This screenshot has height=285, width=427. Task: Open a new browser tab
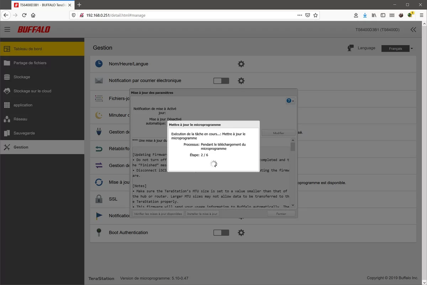(x=79, y=5)
